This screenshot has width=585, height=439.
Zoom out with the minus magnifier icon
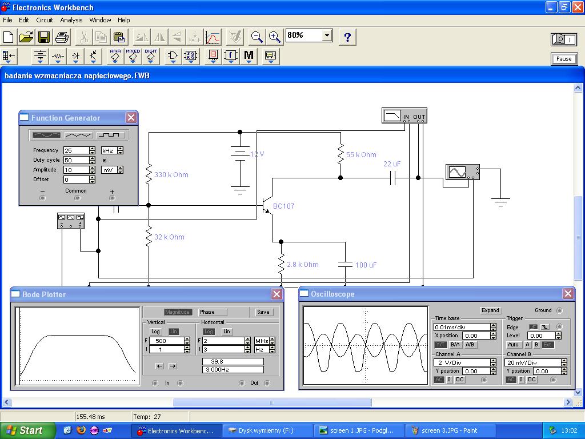(x=257, y=37)
